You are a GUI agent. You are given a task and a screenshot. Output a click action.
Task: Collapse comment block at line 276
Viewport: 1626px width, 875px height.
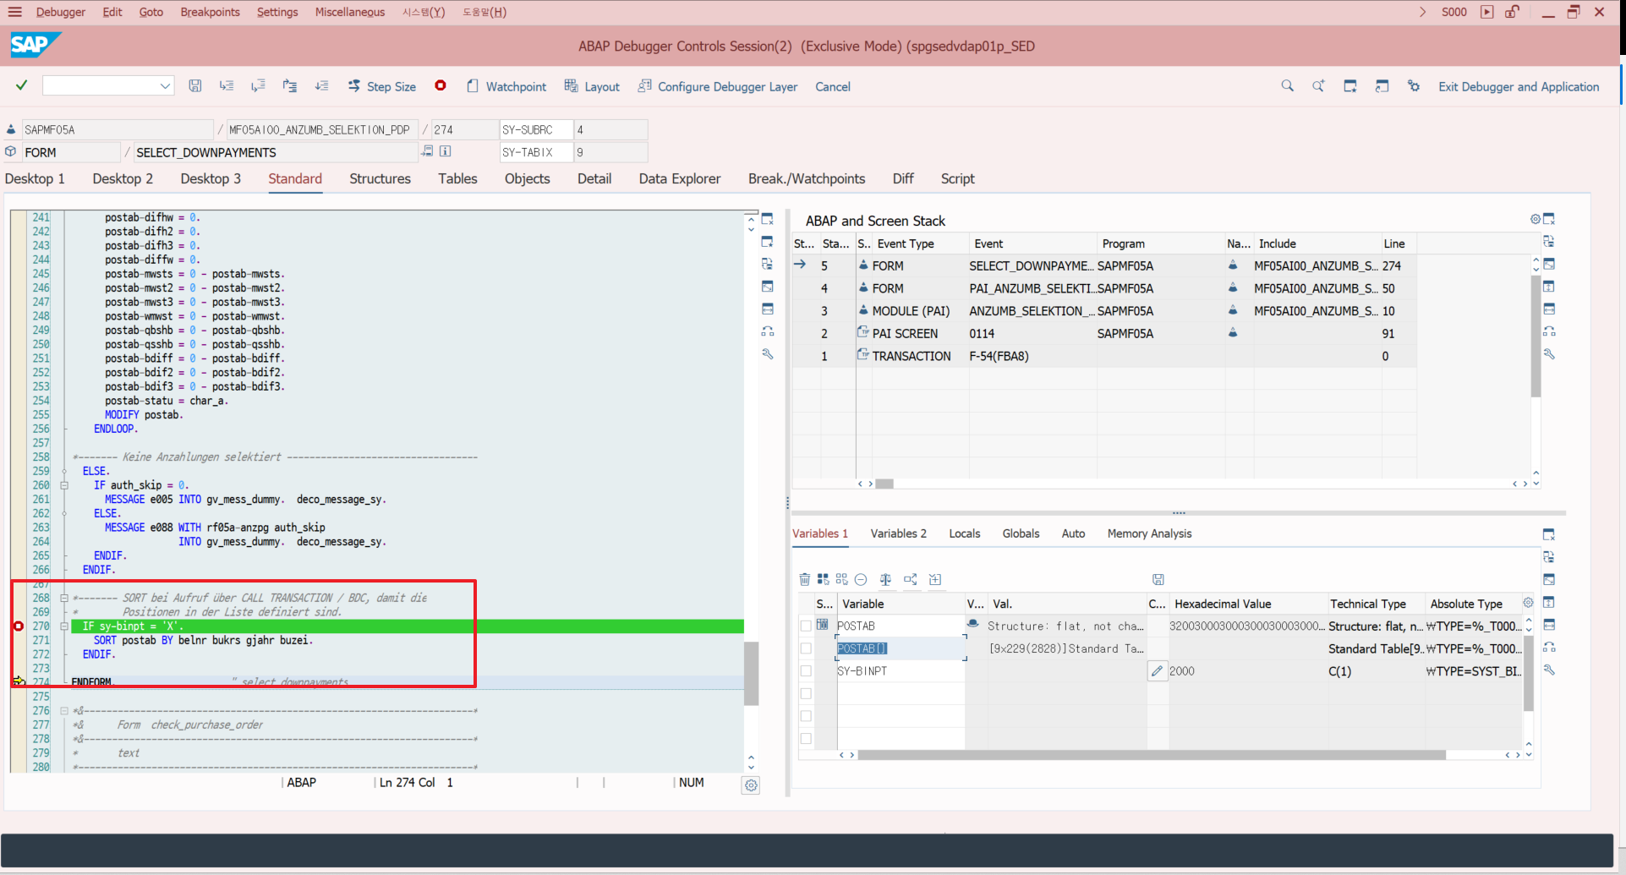coord(64,711)
